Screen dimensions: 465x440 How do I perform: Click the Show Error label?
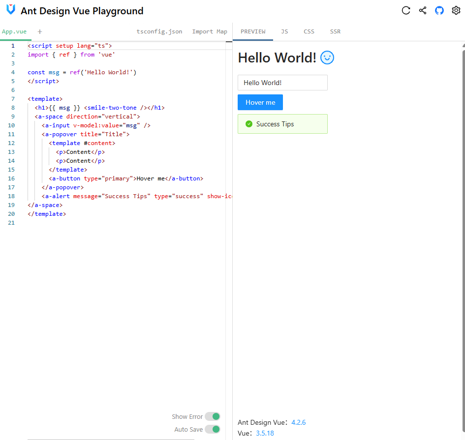187,416
